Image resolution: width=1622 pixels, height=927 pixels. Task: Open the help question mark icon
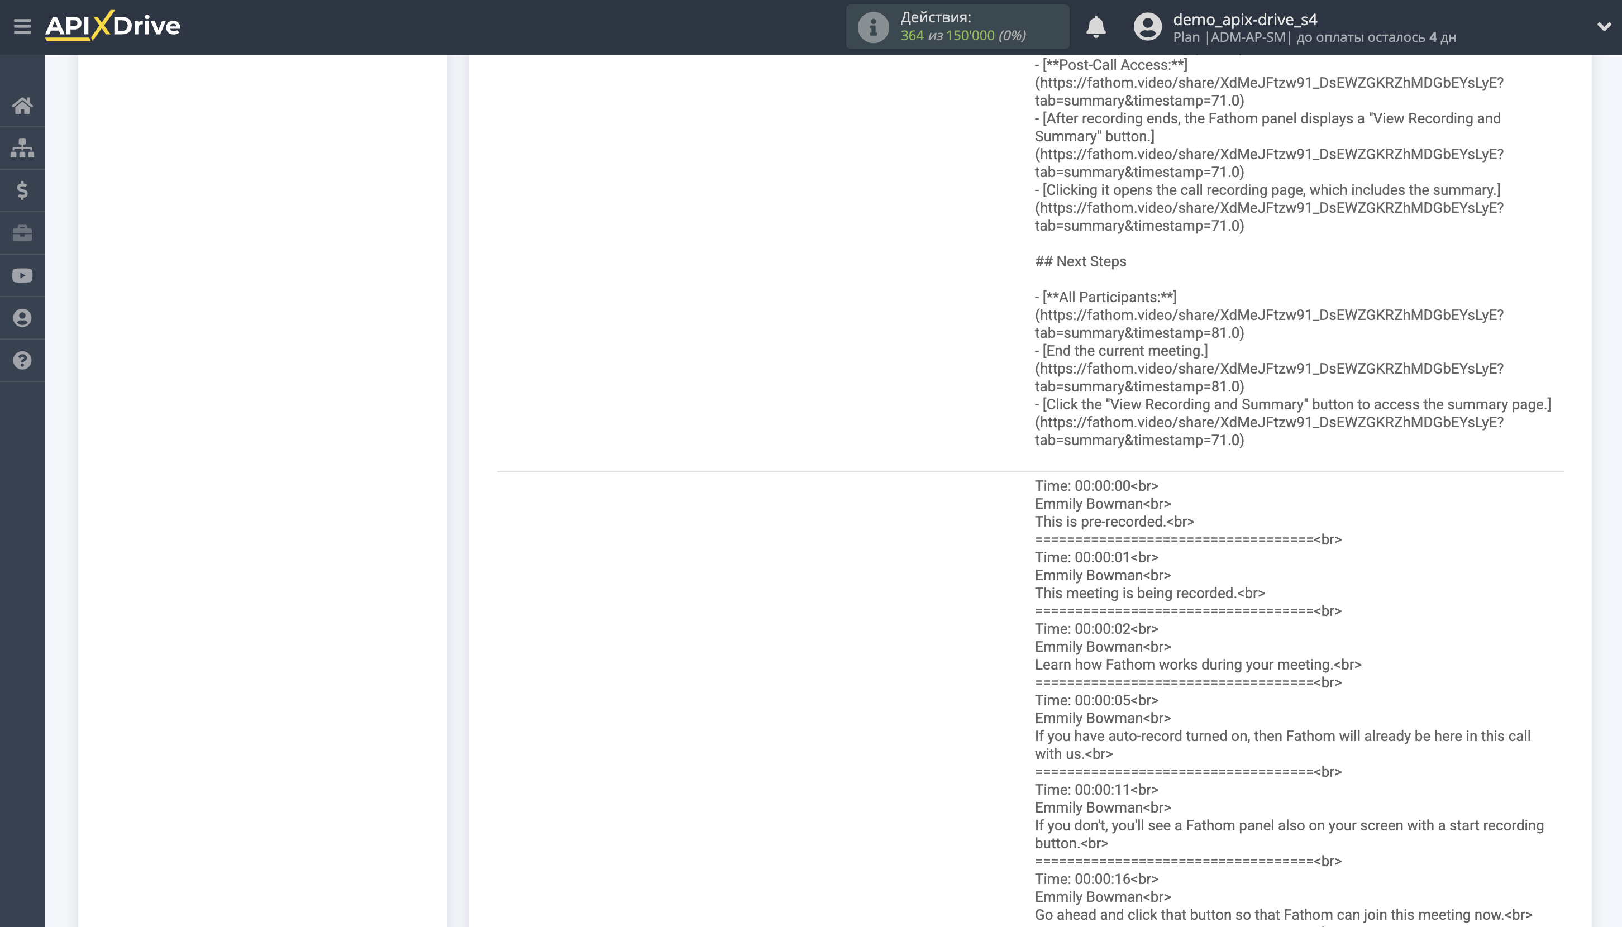point(22,360)
